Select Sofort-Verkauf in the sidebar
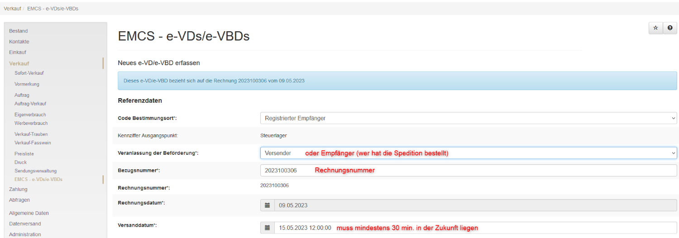Screen dimensions: 679x238 click(x=29, y=73)
